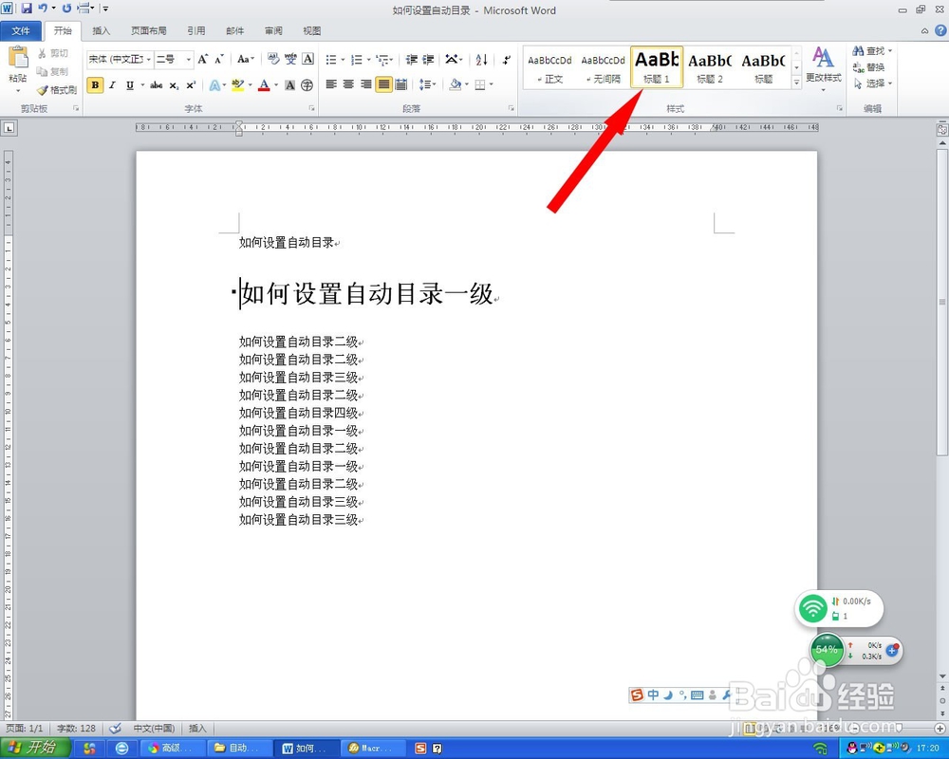Switch to the 视图 tab
The image size is (949, 759).
(311, 30)
